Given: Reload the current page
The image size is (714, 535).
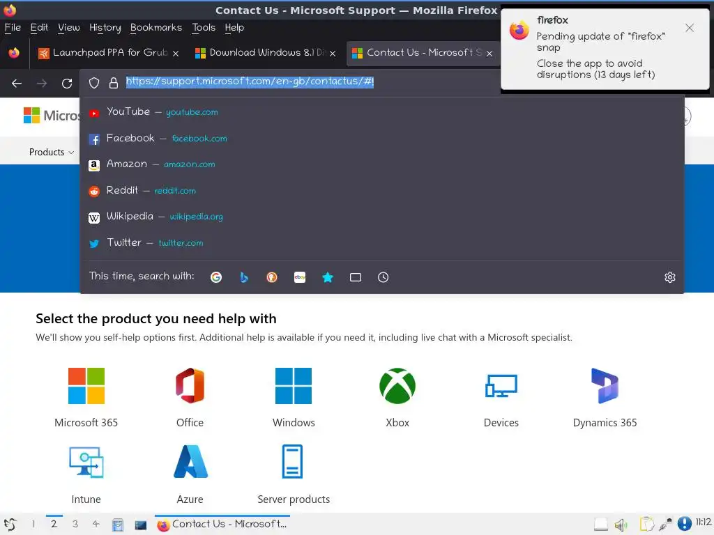Looking at the screenshot, I should (67, 84).
